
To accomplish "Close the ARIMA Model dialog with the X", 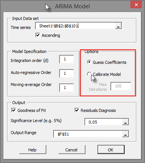I will (136, 5).
